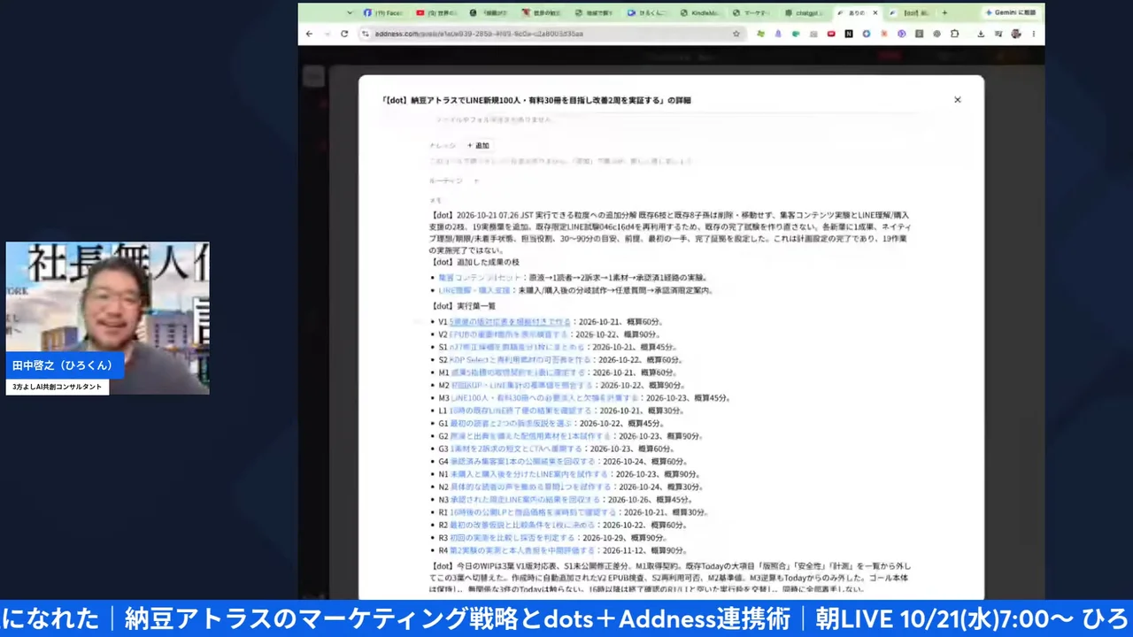Bookmark this page with the star icon
The height and width of the screenshot is (637, 1133).
[x=736, y=34]
